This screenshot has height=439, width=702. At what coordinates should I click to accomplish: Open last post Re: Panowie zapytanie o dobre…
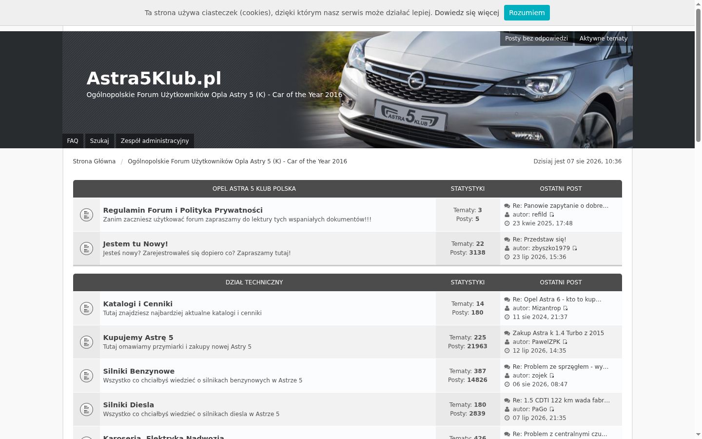(561, 206)
